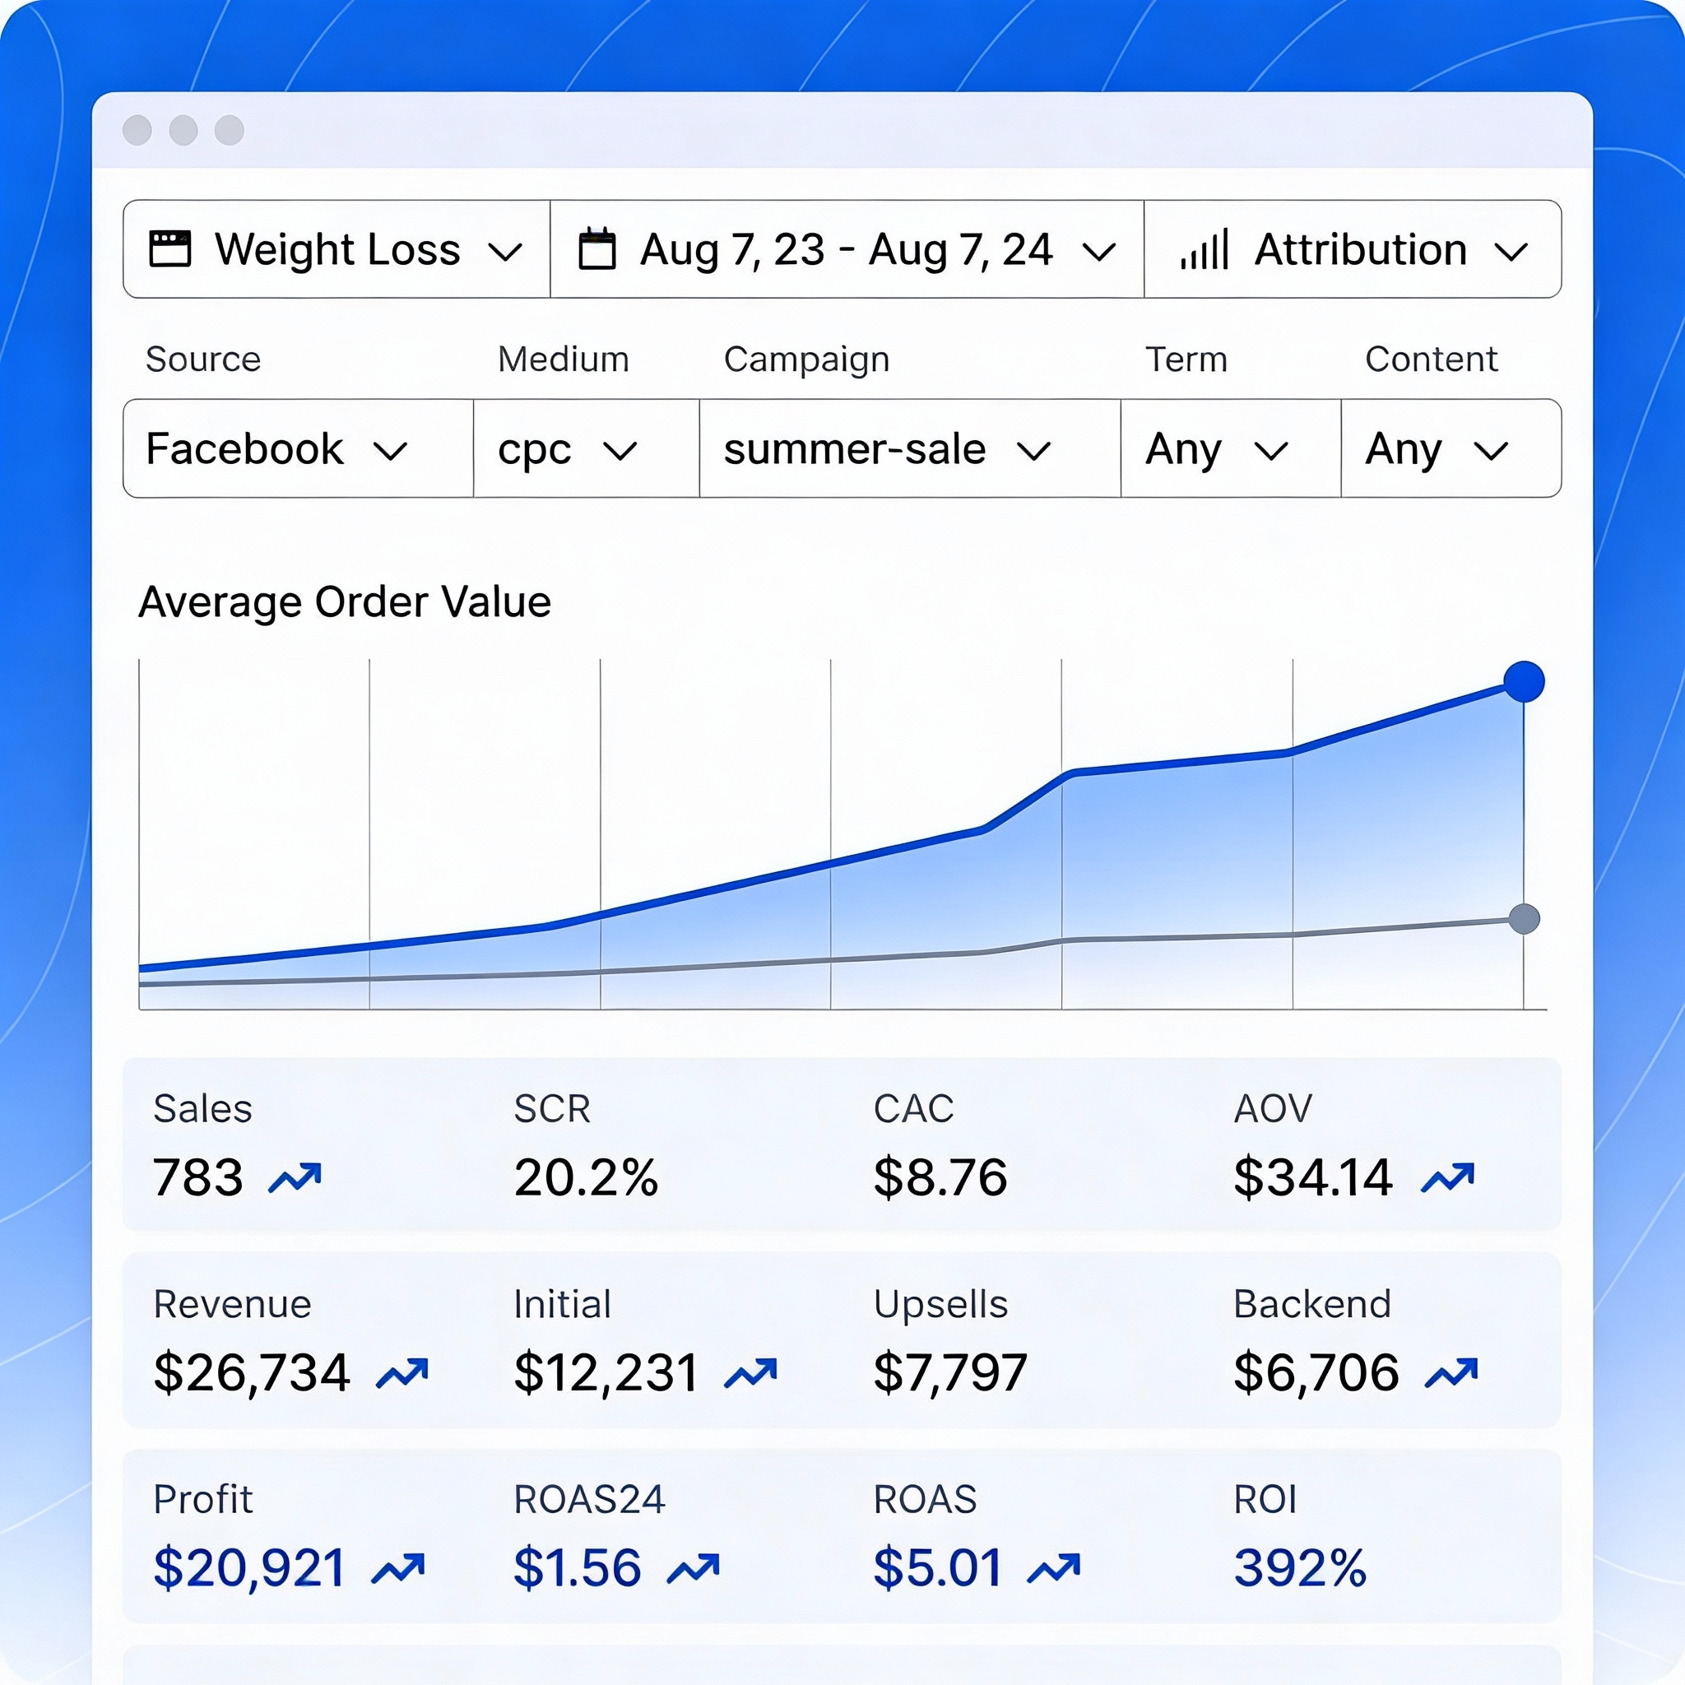This screenshot has height=1685, width=1685.
Task: Click the calendar icon in date selector
Action: 597,249
